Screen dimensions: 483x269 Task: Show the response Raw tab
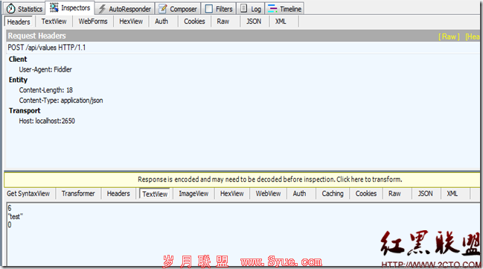(394, 194)
